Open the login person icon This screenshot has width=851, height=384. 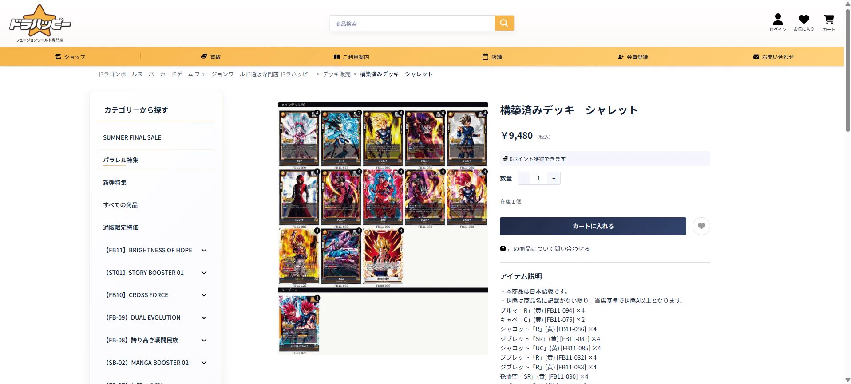click(x=778, y=22)
